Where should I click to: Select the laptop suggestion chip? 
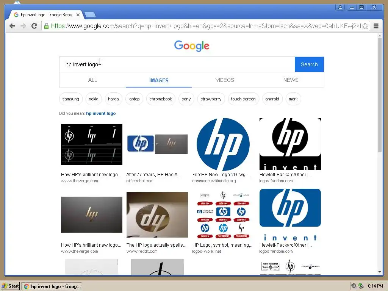point(134,99)
